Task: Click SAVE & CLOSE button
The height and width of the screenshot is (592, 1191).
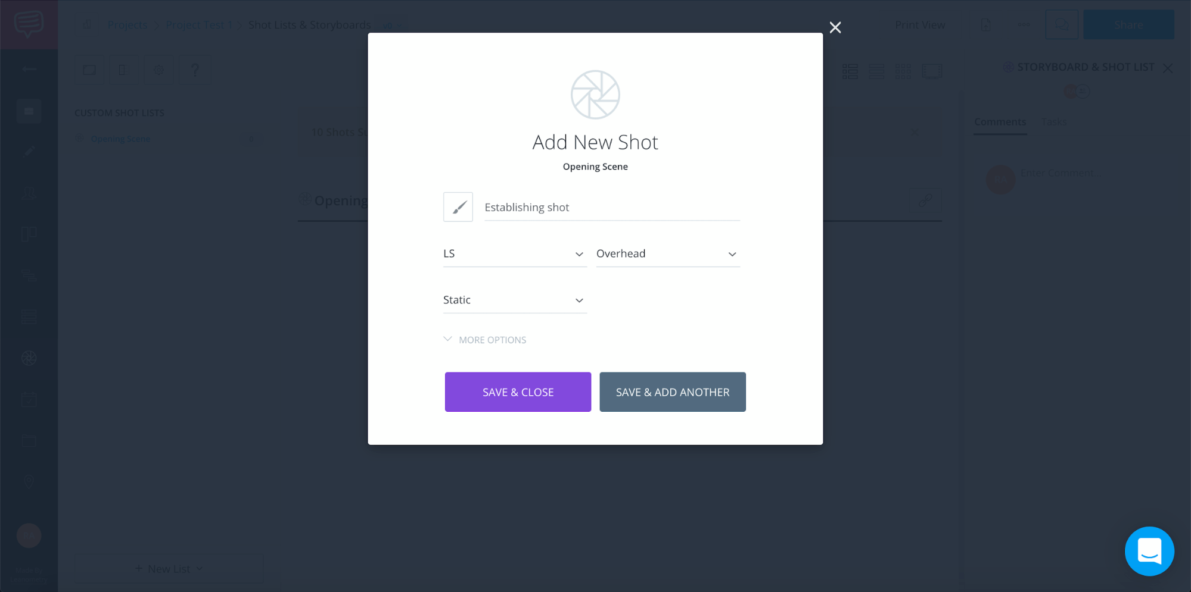Action: click(518, 392)
